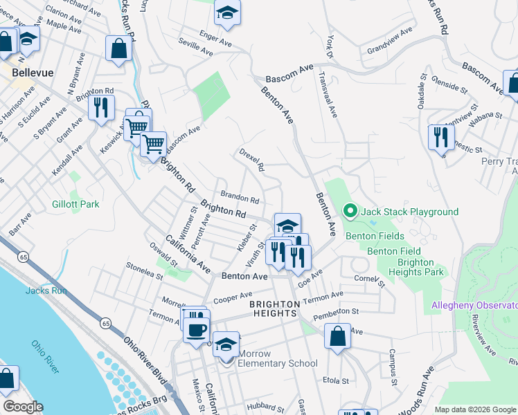Click the Grandview Ave street label

point(390,40)
